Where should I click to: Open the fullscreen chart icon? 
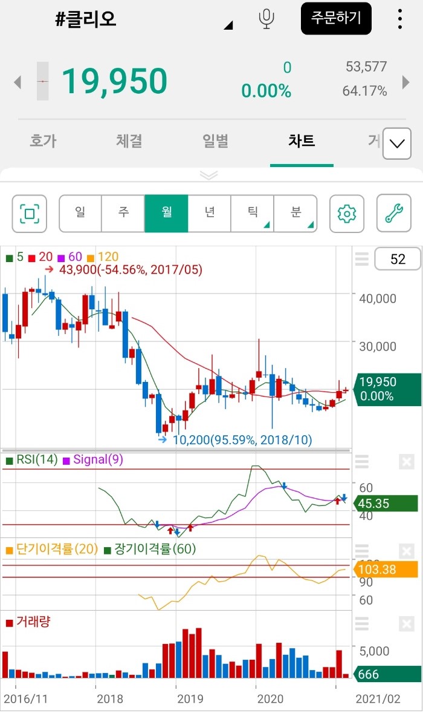click(x=30, y=214)
